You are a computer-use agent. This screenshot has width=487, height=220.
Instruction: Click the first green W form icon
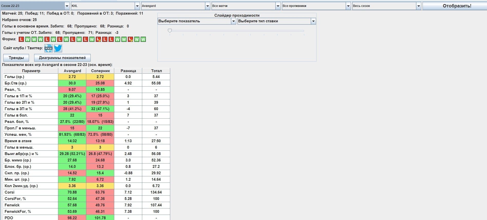click(27, 39)
